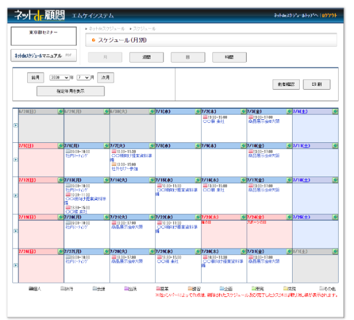Open the year dropdown showing 2020
This screenshot has width=354, height=320.
pos(60,77)
